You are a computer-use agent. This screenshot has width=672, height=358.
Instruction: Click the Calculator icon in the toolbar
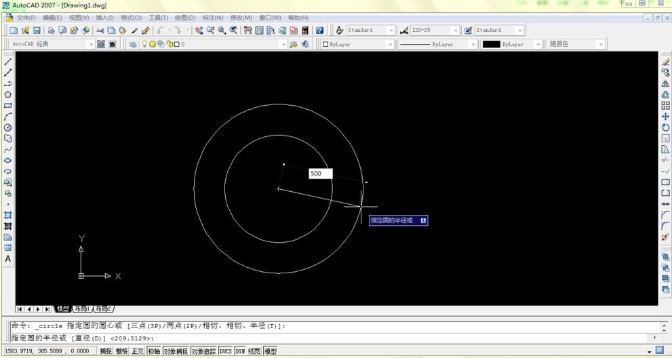point(306,31)
